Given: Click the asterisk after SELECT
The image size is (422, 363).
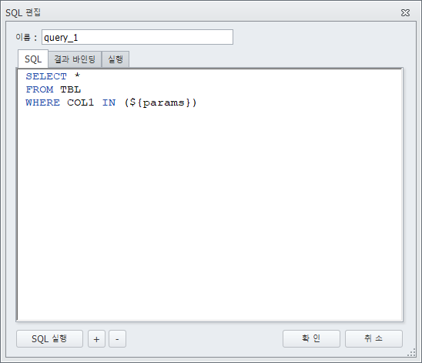Looking at the screenshot, I should 78,76.
